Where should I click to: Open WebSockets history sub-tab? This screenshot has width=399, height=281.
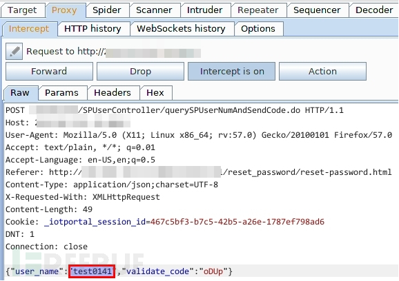[x=181, y=29]
